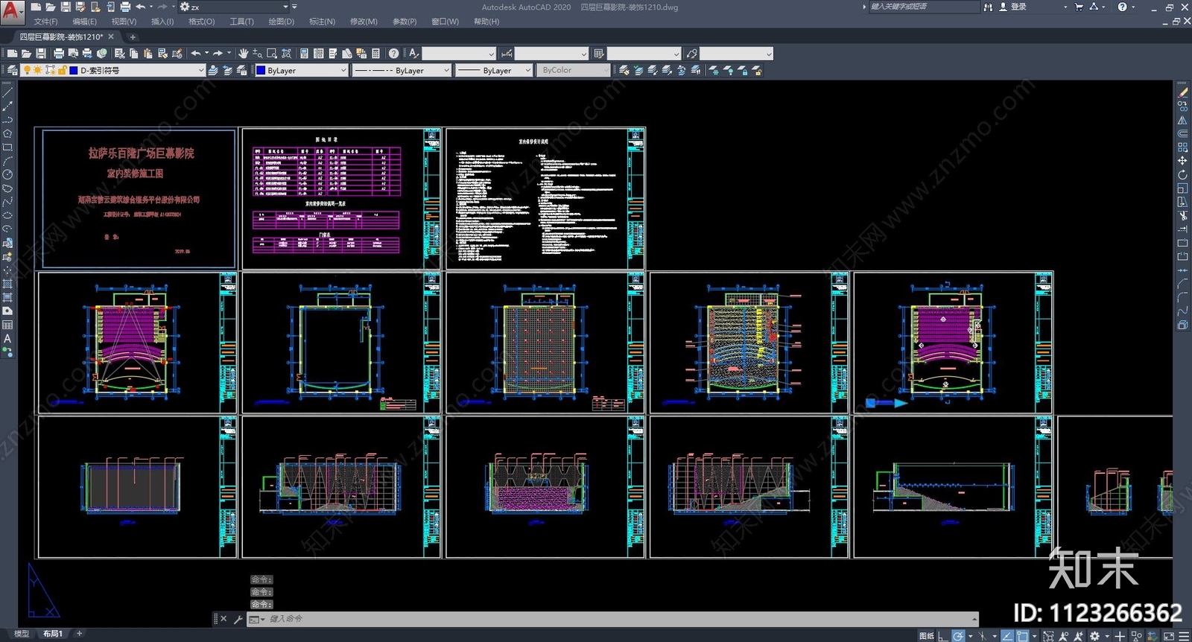Click the Plot printer icon in standard toolbar
The width and height of the screenshot is (1192, 642).
pyautogui.click(x=59, y=54)
